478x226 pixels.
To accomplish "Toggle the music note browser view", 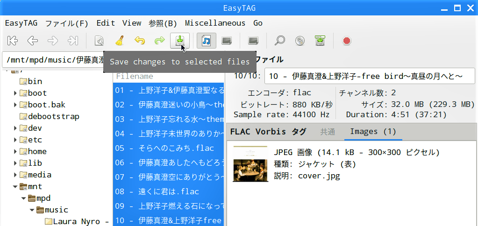I will 207,41.
